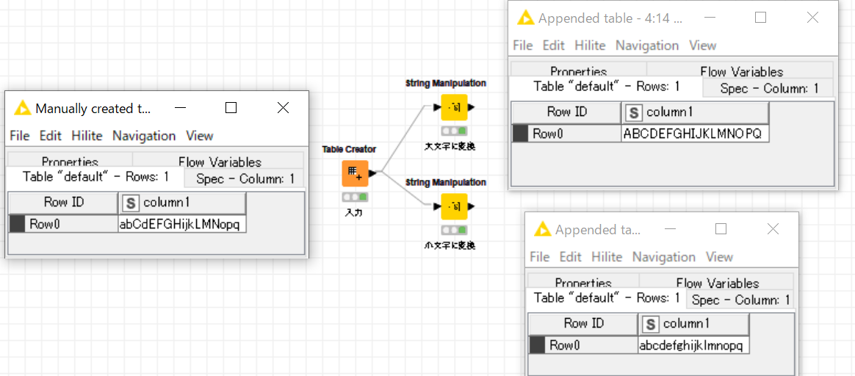Image resolution: width=855 pixels, height=376 pixels.
Task: Open the Hilite menu in Manually created table window
Action: coord(87,136)
